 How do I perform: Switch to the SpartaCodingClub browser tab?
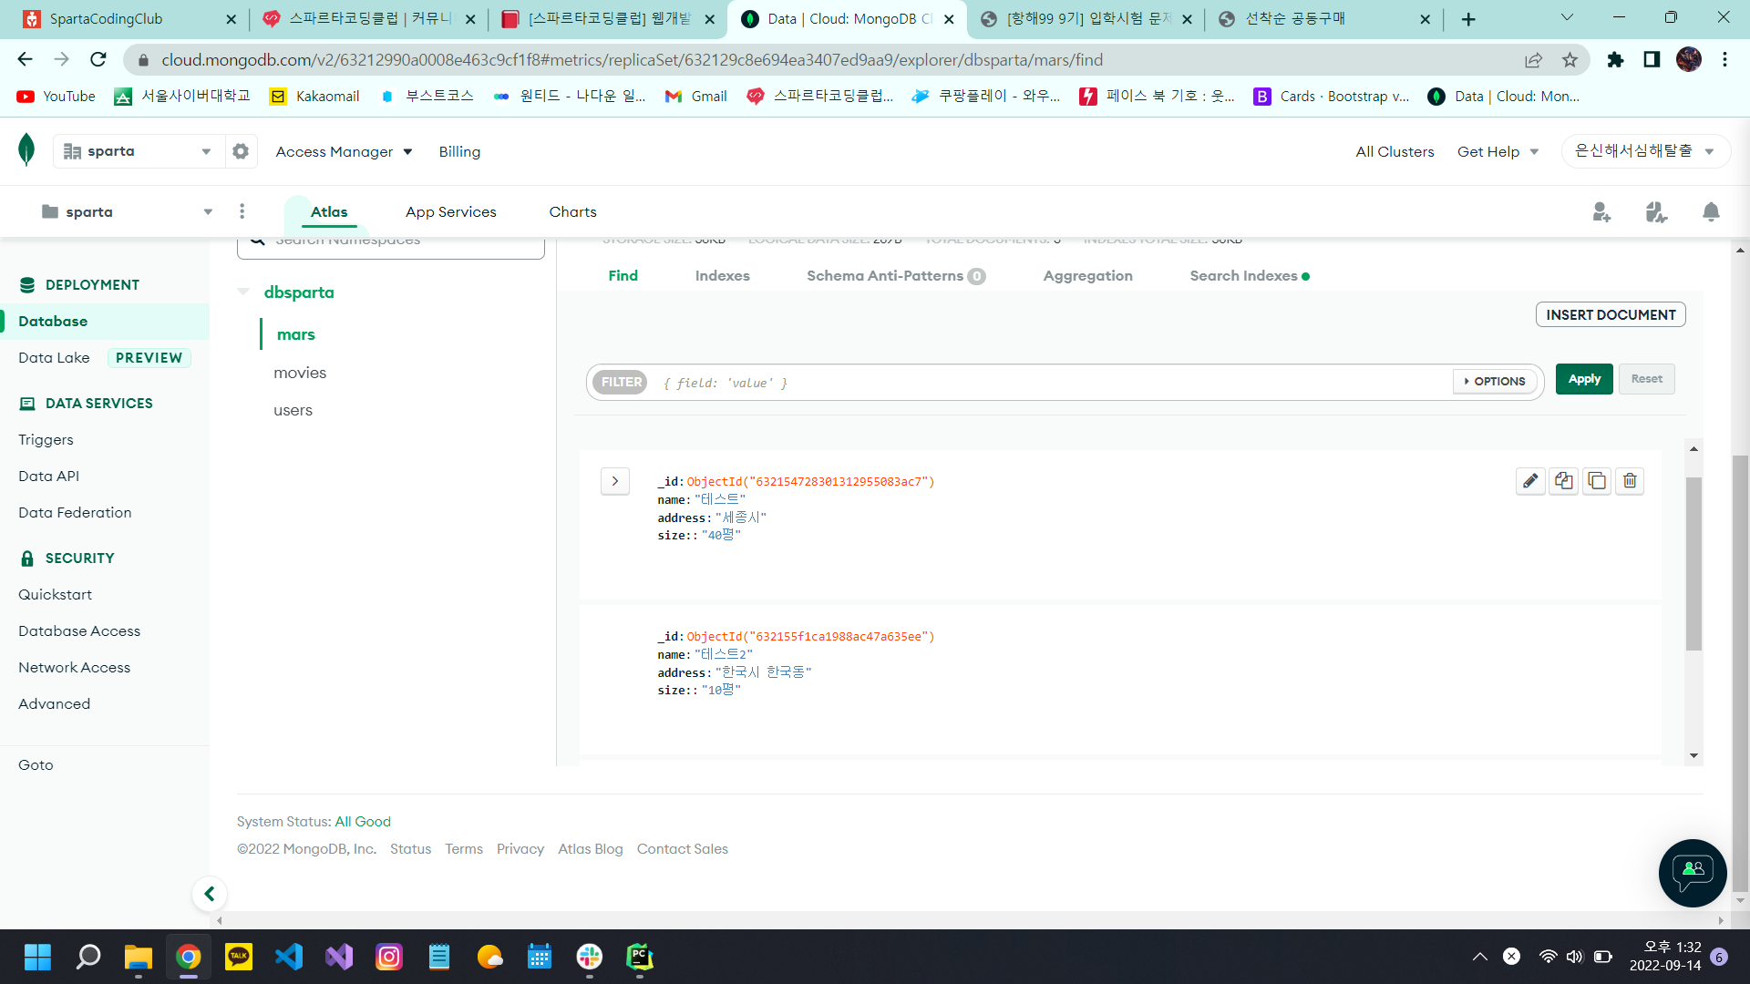pyautogui.click(x=129, y=19)
